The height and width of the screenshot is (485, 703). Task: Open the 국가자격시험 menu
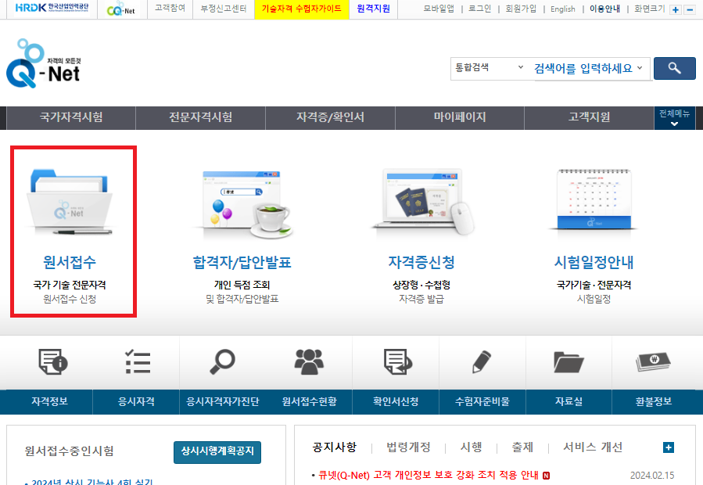click(x=72, y=118)
